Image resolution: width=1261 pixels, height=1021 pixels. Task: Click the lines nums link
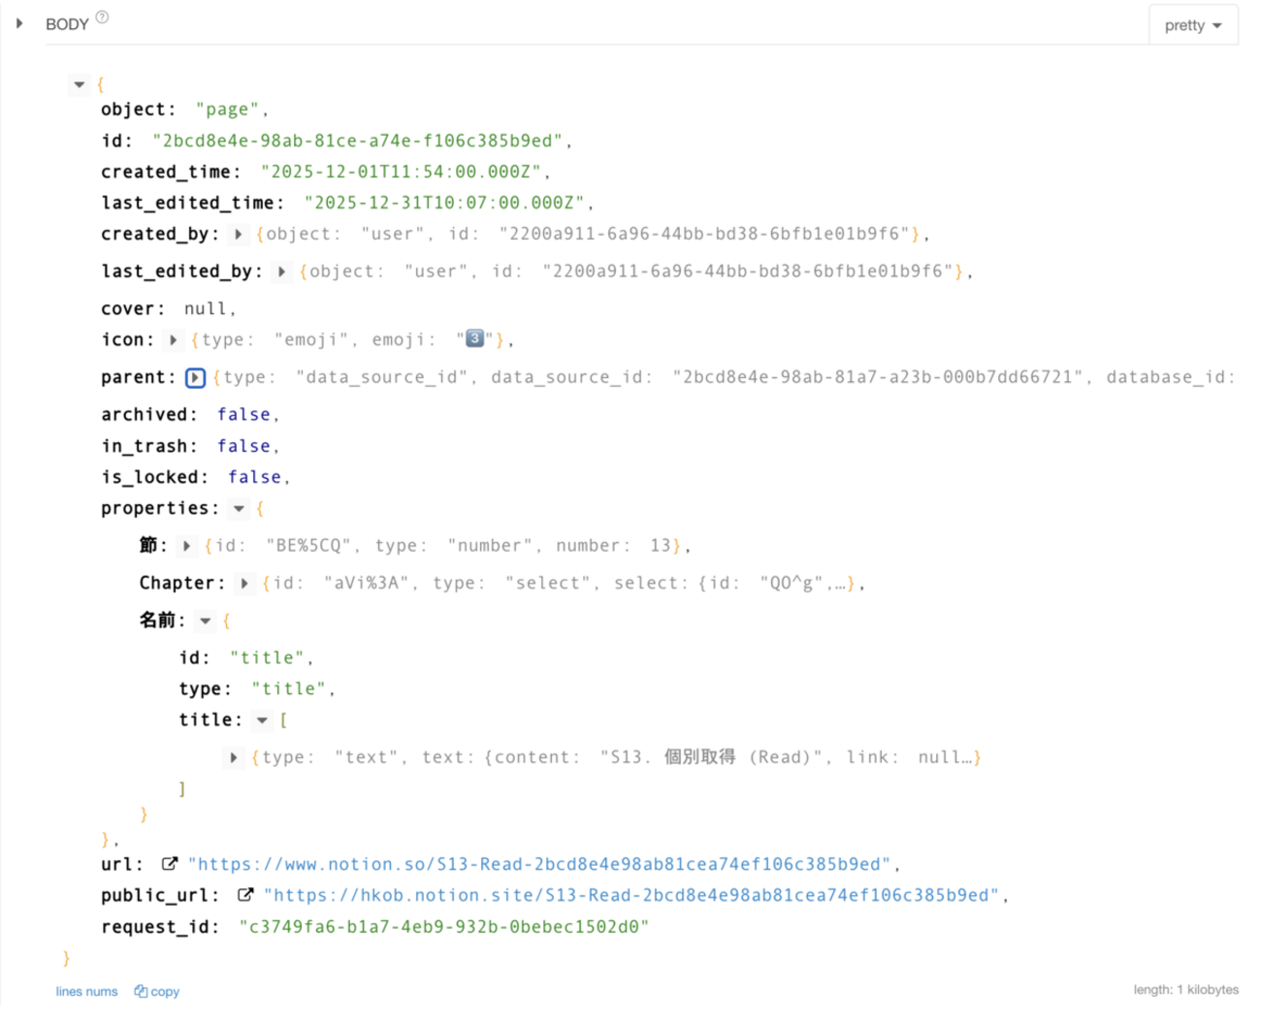click(x=85, y=991)
